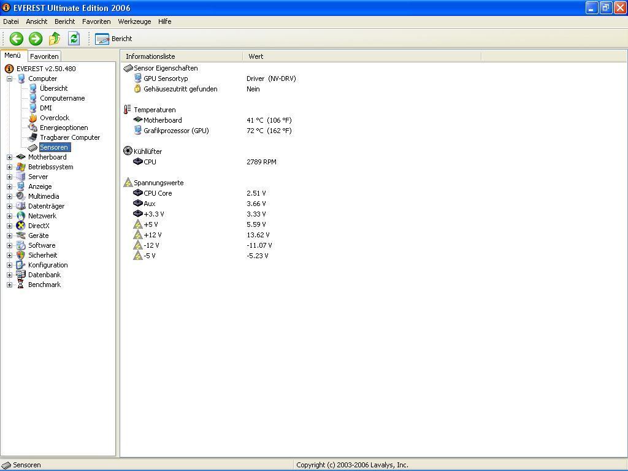Open the Bericht report toolbar button
Image resolution: width=628 pixels, height=471 pixels.
(x=113, y=39)
